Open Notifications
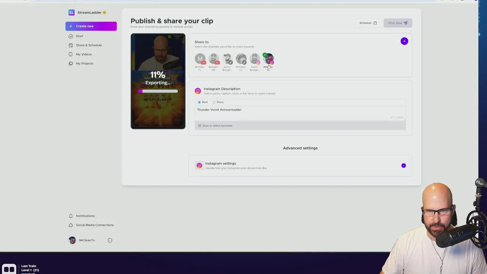This screenshot has height=274, width=487. pyautogui.click(x=85, y=216)
